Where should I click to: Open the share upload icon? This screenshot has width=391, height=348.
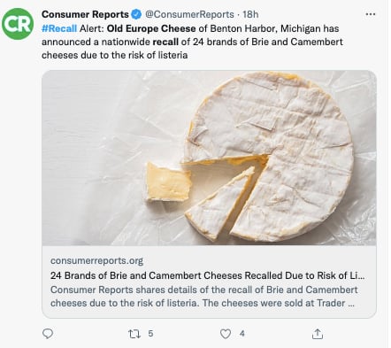(x=318, y=334)
